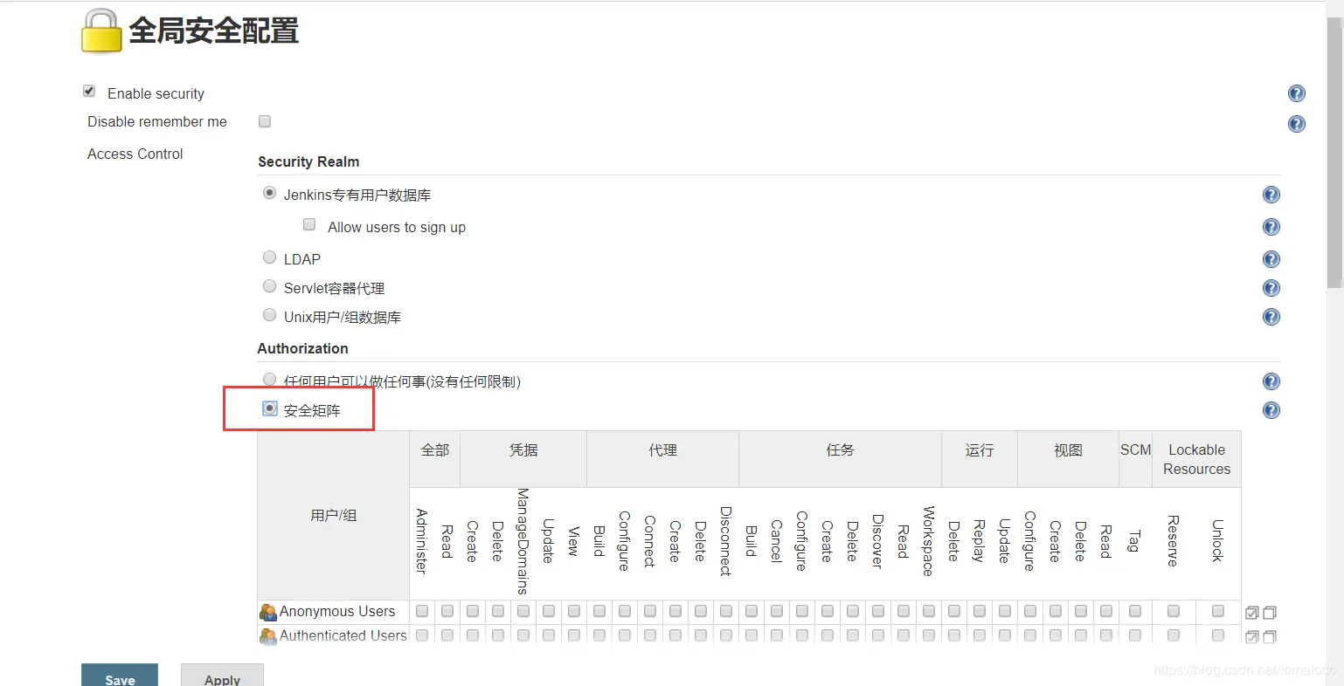1344x686 pixels.
Task: Open help icon beside Servlet容器代理
Action: point(1271,288)
